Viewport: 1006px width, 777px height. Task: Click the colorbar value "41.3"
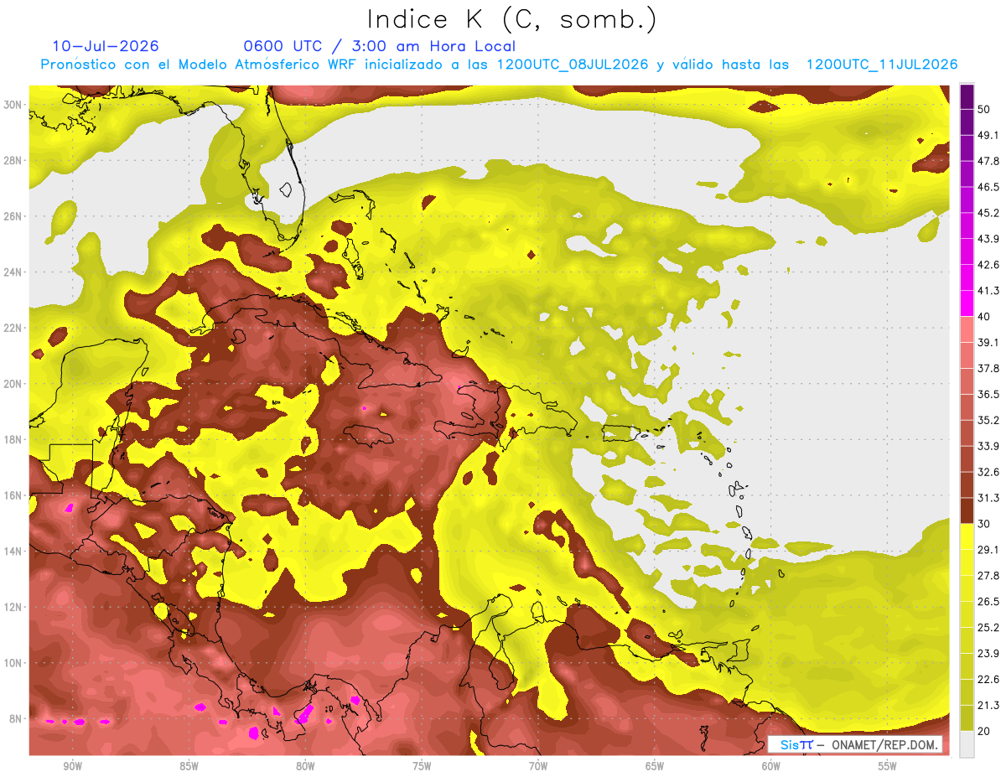point(988,291)
